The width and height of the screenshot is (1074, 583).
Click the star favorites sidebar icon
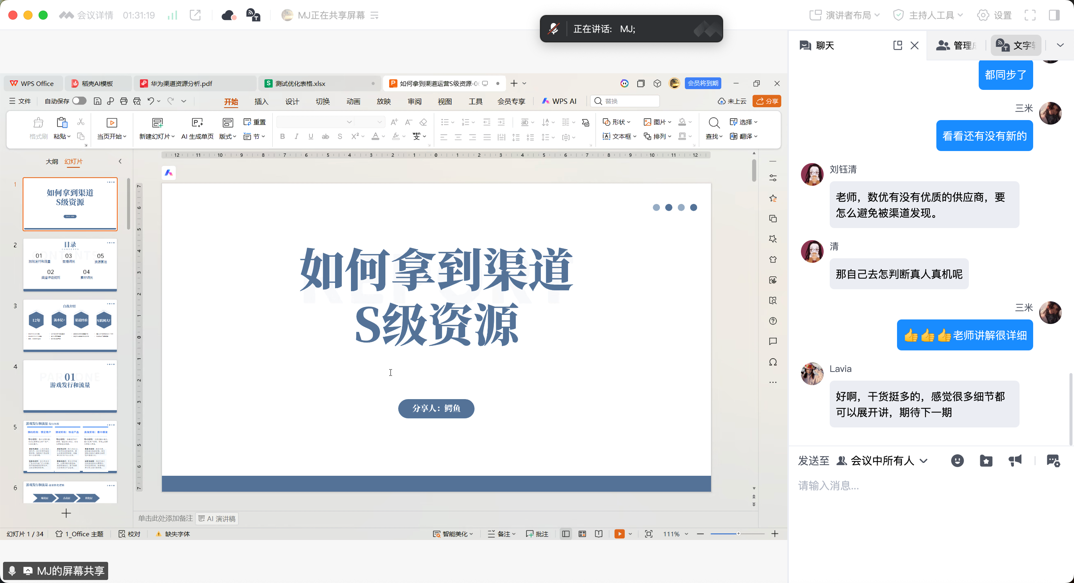(x=773, y=199)
